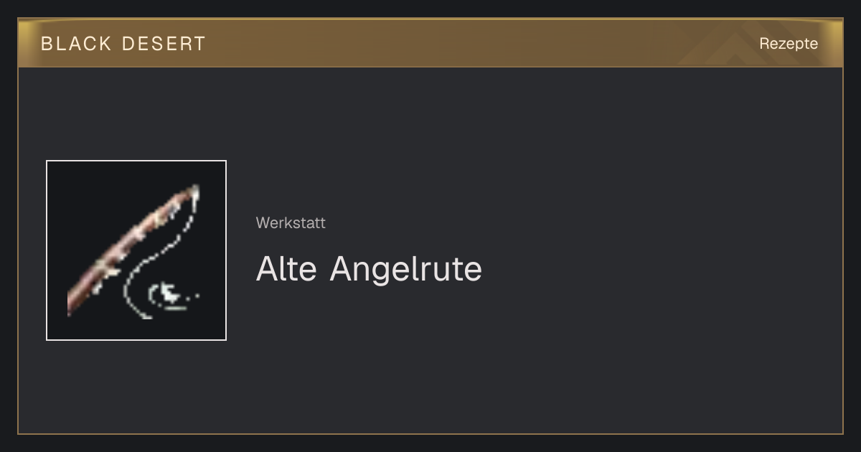Click the word Alte in the title
861x452 pixels.
(x=286, y=269)
